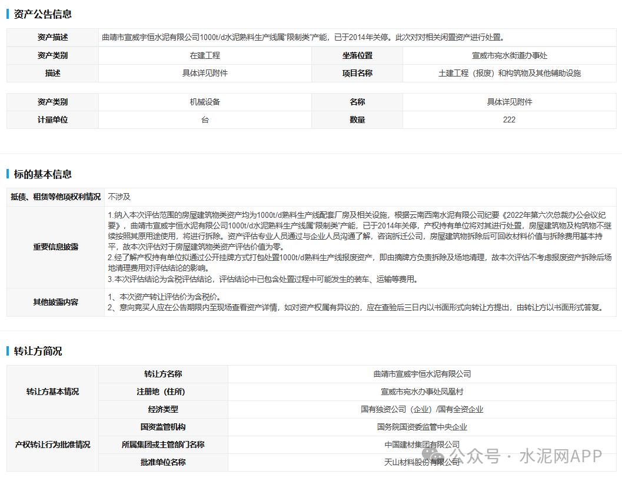Click the 重要信息披露 row label
This screenshot has width=622, height=481.
tap(55, 247)
